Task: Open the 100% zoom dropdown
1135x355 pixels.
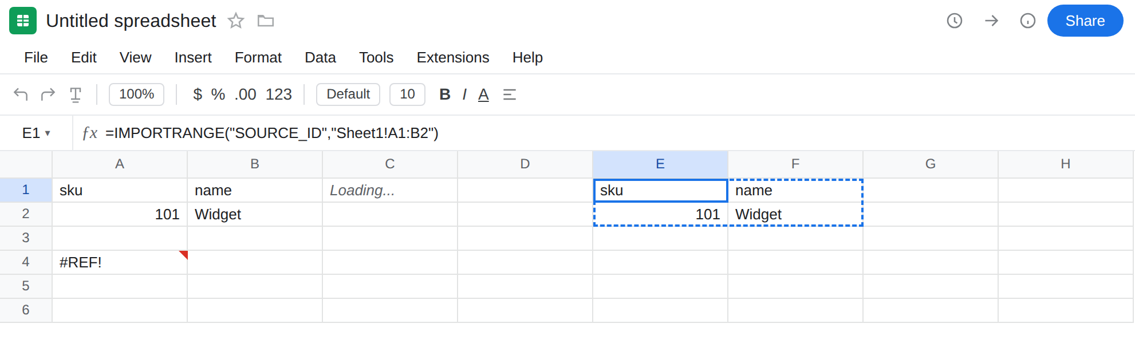Action: coord(136,94)
